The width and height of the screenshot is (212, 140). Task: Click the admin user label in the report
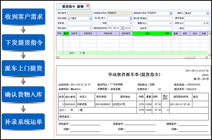point(205,75)
